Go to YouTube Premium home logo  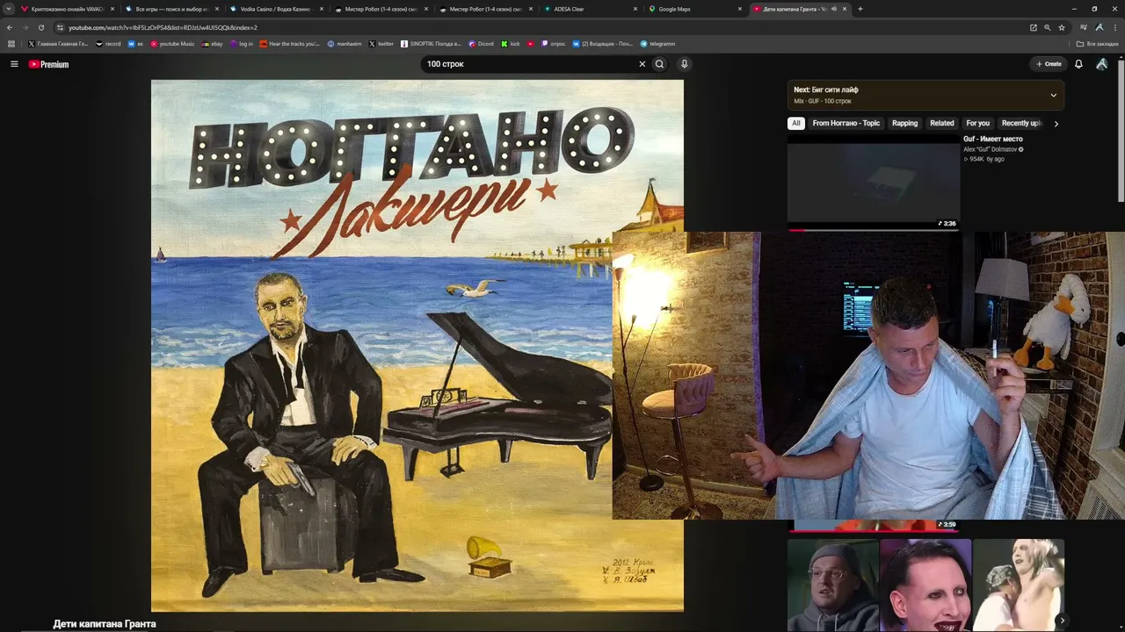point(48,64)
